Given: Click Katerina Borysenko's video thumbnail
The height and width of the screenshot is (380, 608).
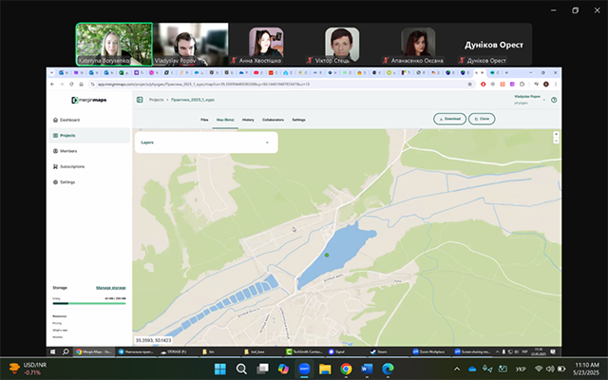Looking at the screenshot, I should (114, 44).
